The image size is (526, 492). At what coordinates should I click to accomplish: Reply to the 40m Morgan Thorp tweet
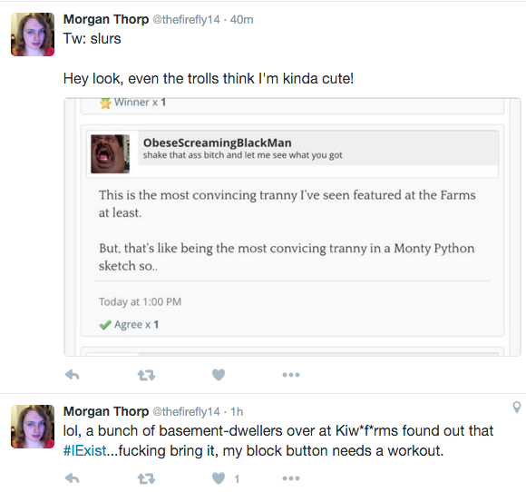pyautogui.click(x=73, y=375)
